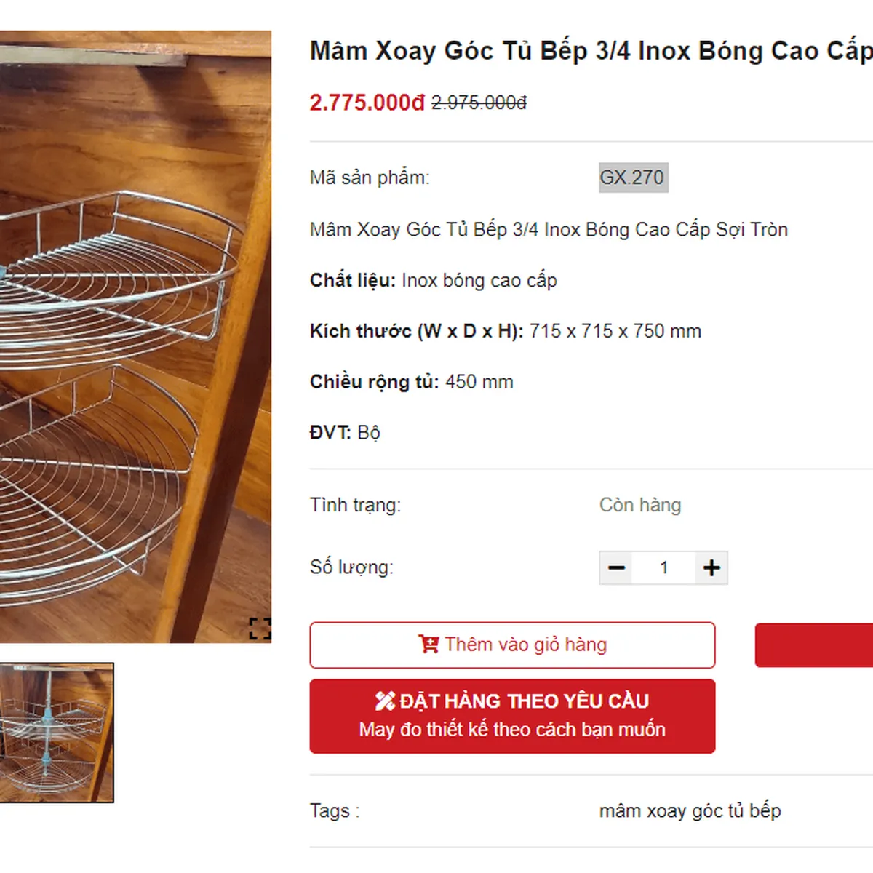Select the product thumbnail below the main image
Screen dimensions: 873x873
56,733
